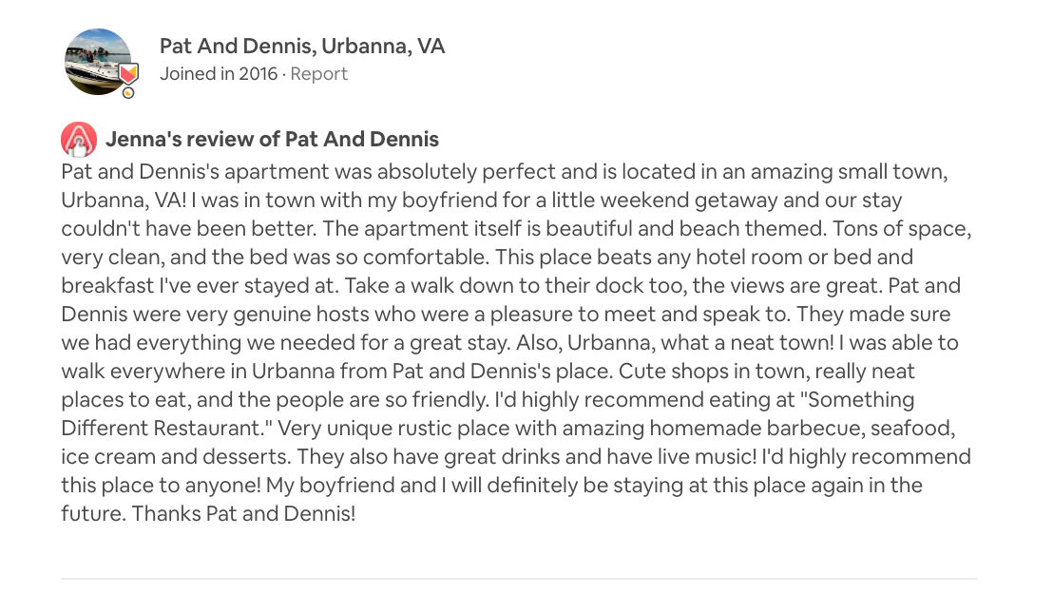Click the Joined in 2016 text
This screenshot has width=1053, height=593.
pos(219,74)
